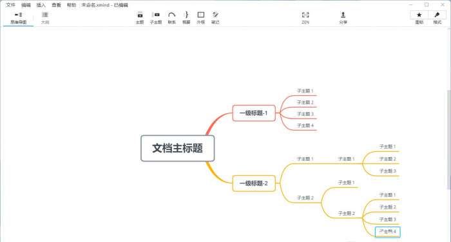Insert a 概要 summary brace
This screenshot has height=242, width=451.
pyautogui.click(x=186, y=18)
